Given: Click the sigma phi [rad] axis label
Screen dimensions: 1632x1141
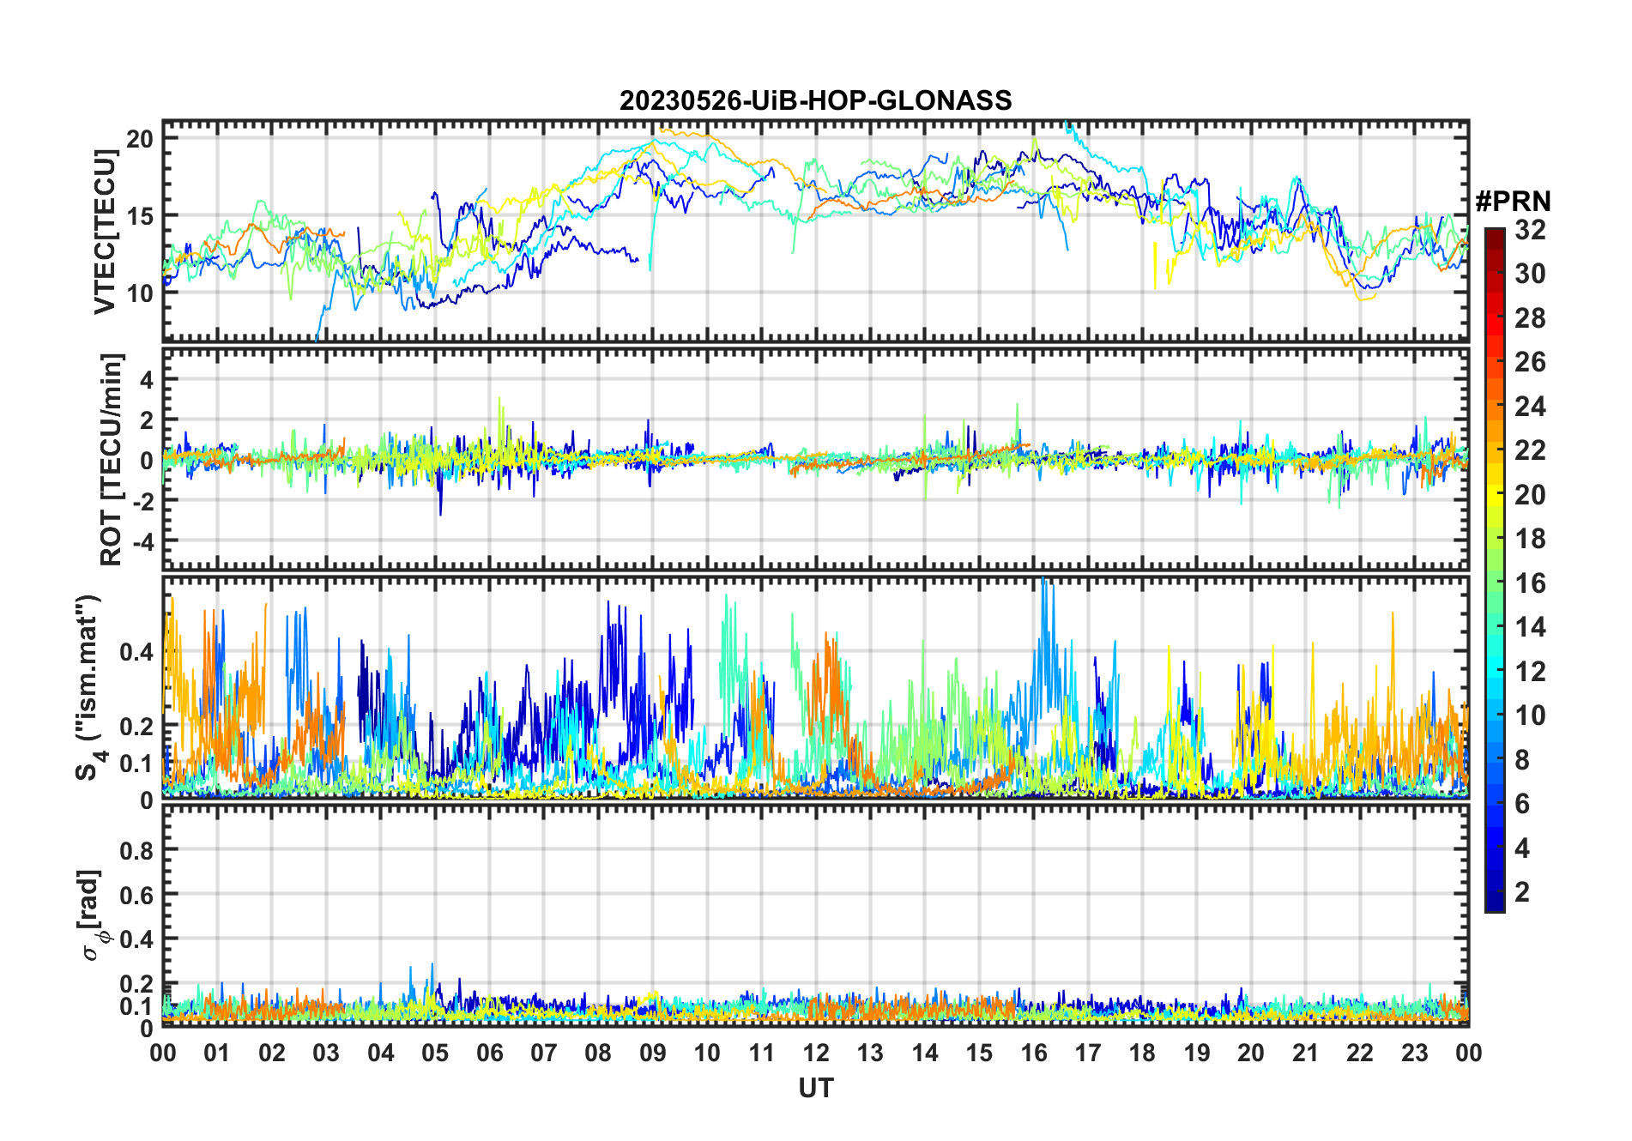Looking at the screenshot, I should 93,915.
